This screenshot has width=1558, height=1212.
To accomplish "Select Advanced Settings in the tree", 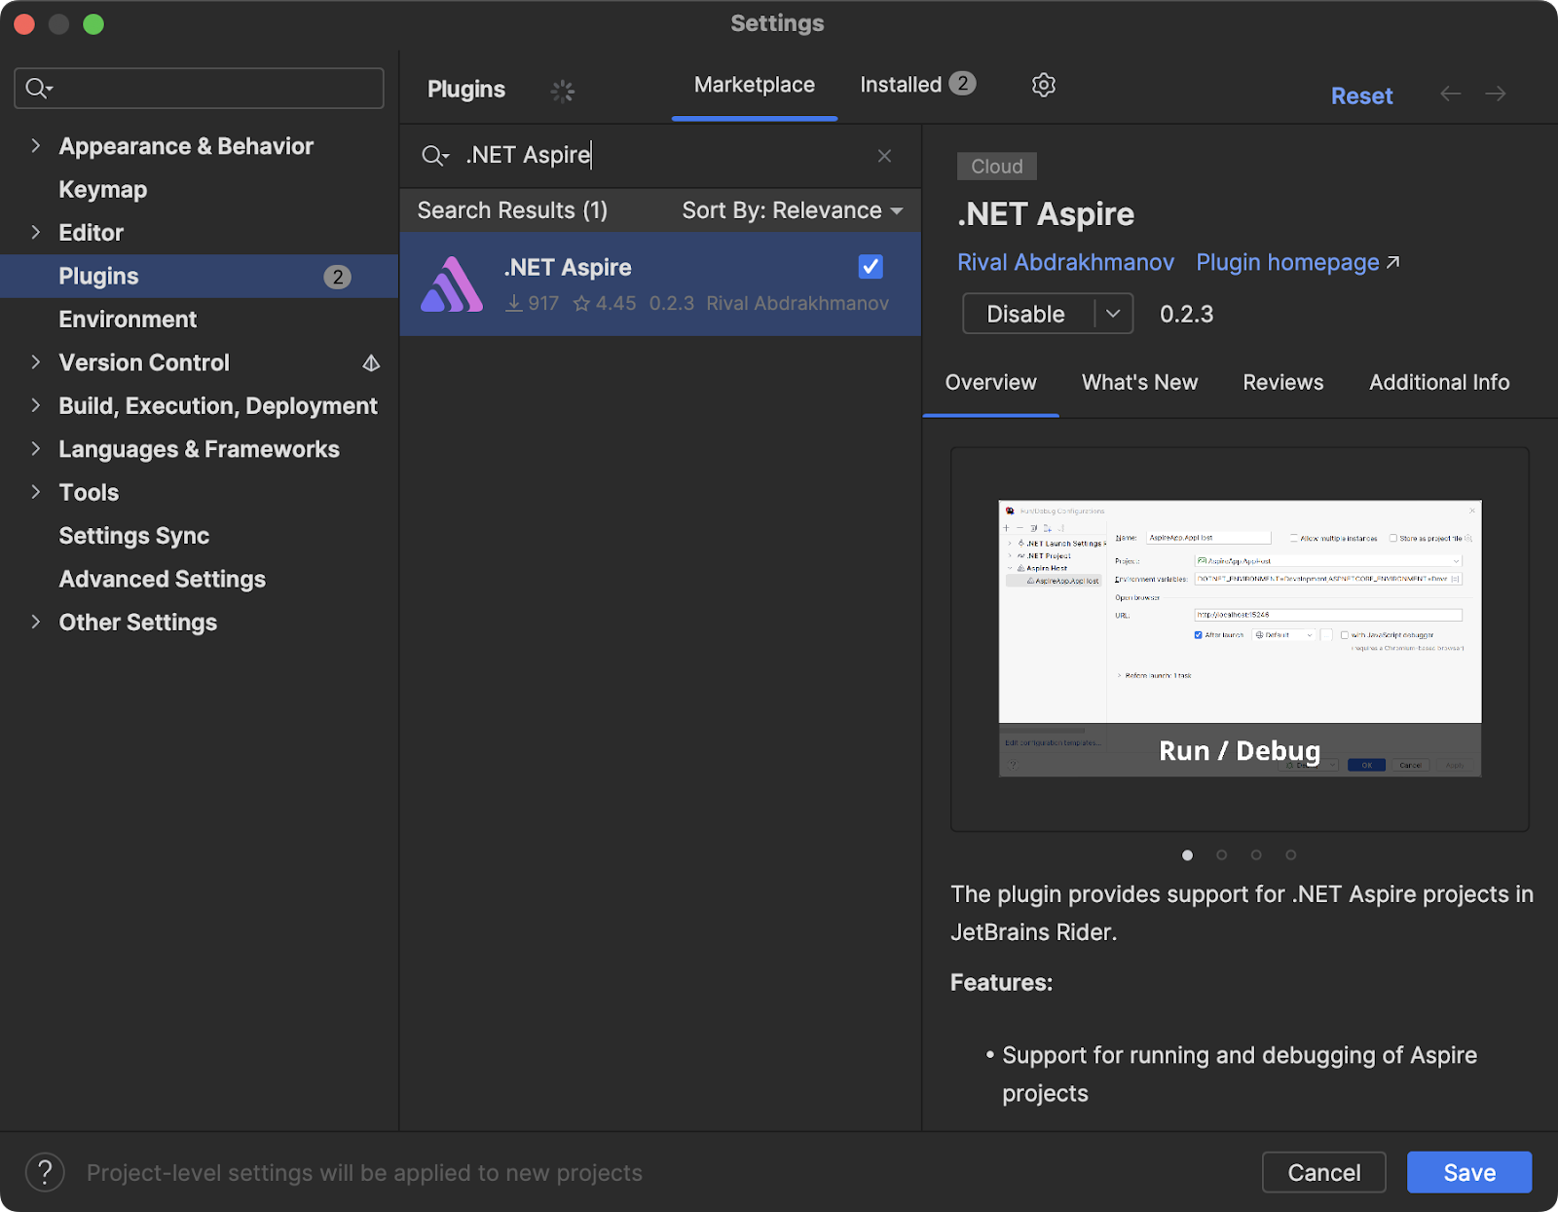I will pos(162,579).
